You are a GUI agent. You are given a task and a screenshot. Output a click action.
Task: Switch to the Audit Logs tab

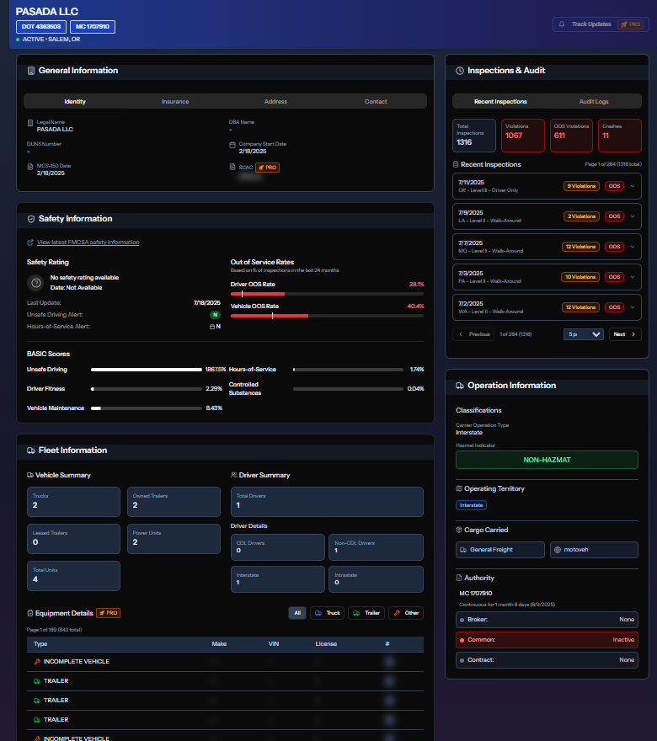tap(594, 102)
